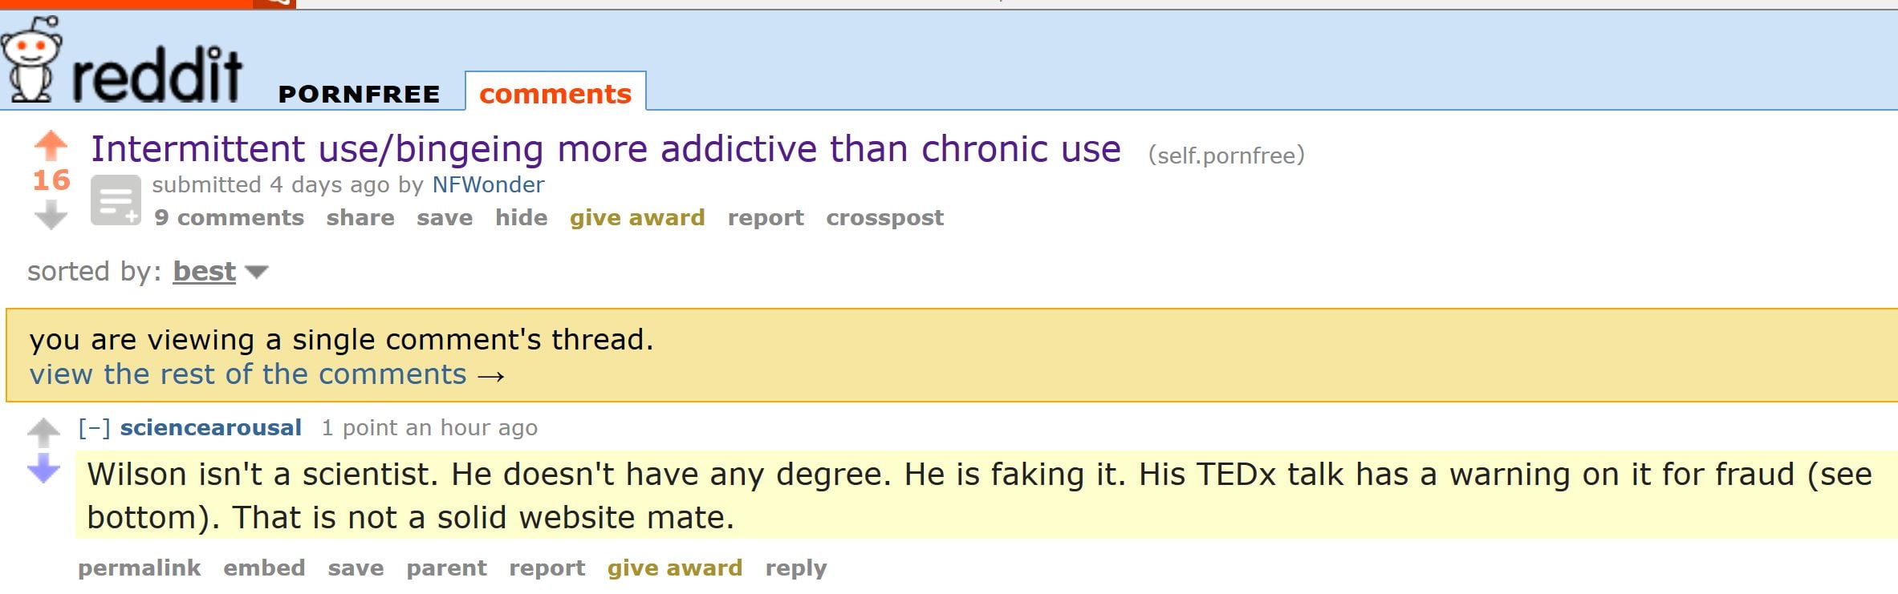Visit NFWonder's user profile
This screenshot has width=1898, height=594.
(x=488, y=185)
